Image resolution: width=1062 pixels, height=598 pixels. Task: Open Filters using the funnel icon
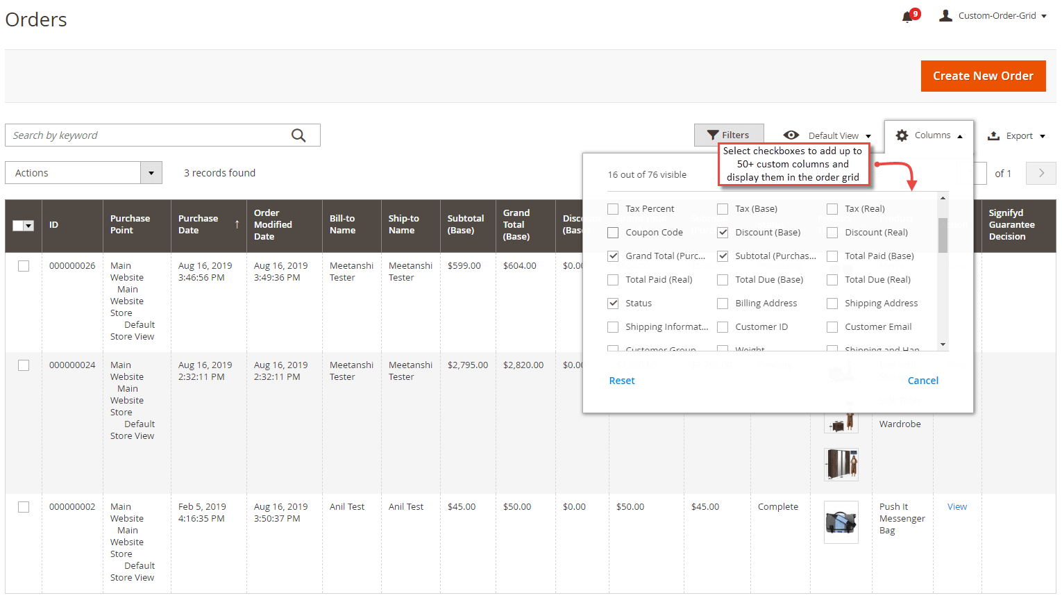[712, 134]
